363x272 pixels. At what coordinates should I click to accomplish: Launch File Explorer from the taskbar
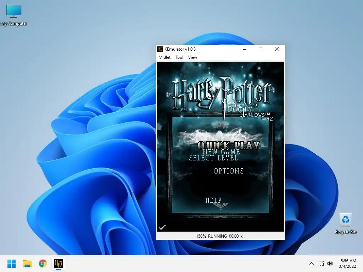click(x=27, y=263)
